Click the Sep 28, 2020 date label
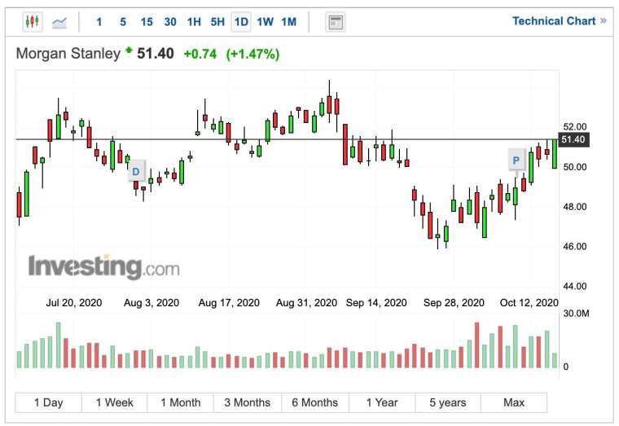Viewport: 619px width, 426px height. click(454, 303)
